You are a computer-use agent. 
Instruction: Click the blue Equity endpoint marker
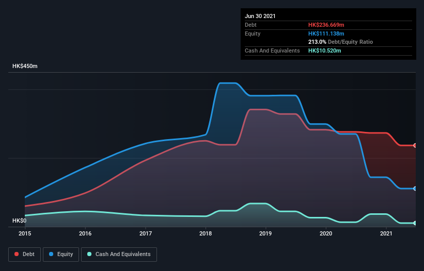click(415, 189)
